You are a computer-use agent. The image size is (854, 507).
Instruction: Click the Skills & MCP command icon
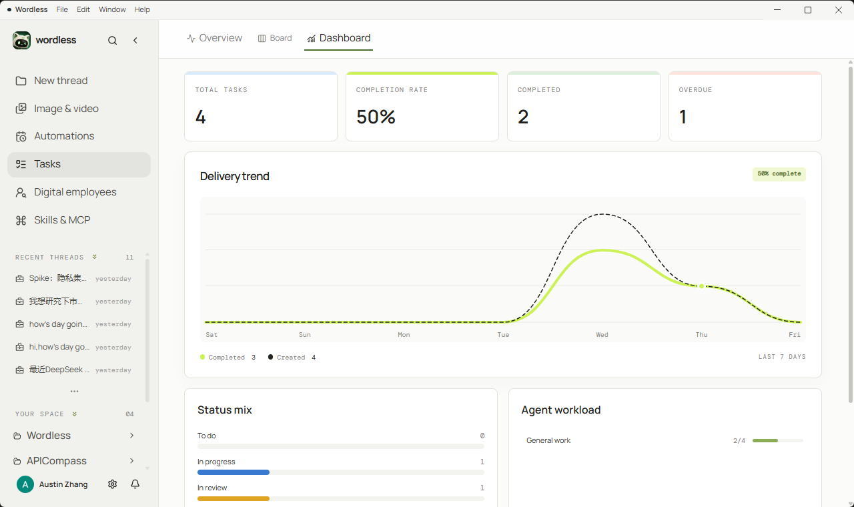click(21, 220)
